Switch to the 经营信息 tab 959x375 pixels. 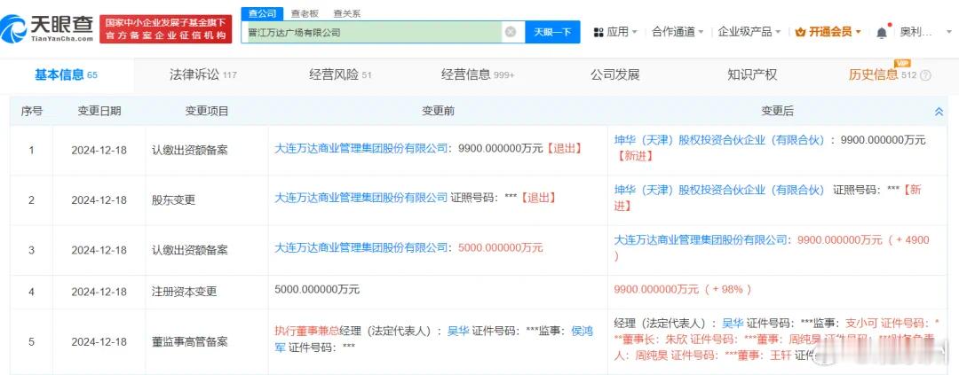(478, 75)
